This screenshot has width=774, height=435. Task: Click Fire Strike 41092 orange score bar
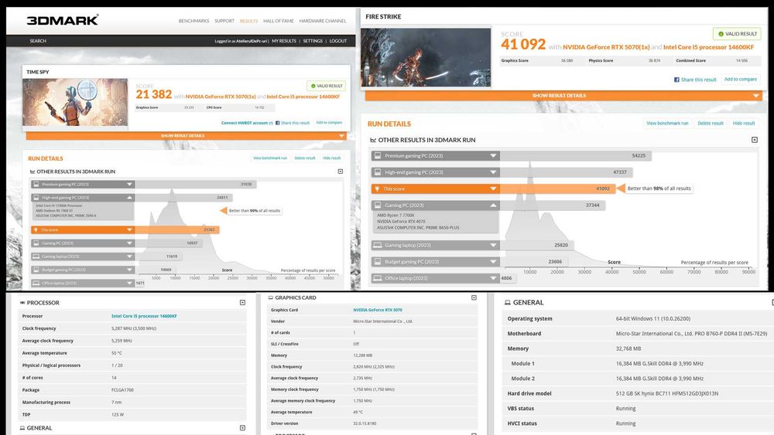coord(558,189)
